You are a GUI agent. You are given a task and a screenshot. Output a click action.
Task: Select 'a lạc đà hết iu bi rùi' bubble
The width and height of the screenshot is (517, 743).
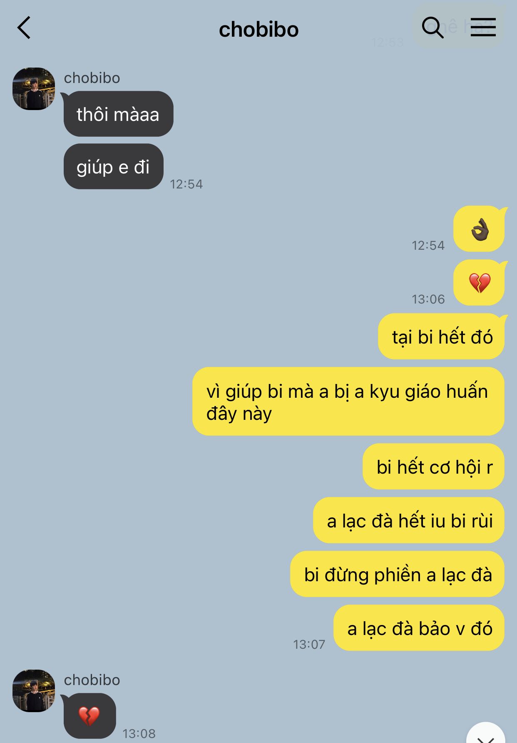tap(409, 520)
